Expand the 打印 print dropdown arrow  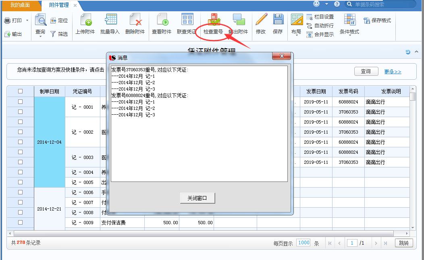pos(27,21)
